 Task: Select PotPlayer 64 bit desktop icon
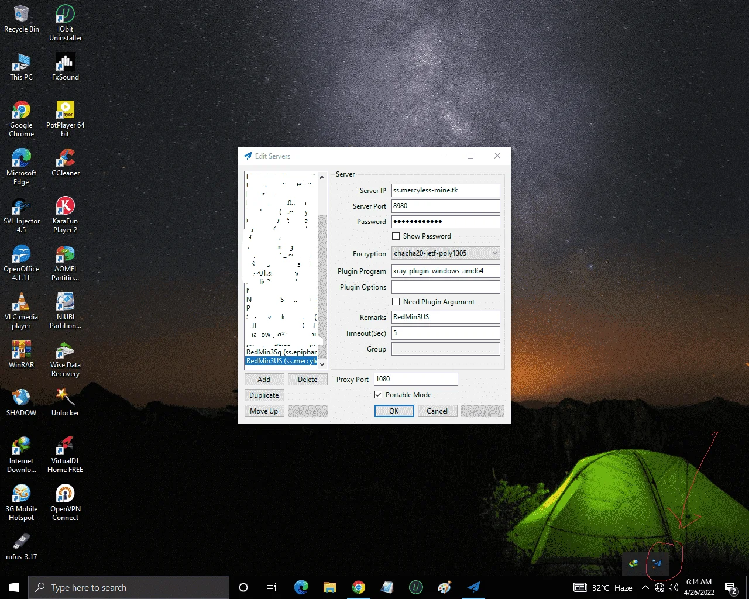pos(66,119)
